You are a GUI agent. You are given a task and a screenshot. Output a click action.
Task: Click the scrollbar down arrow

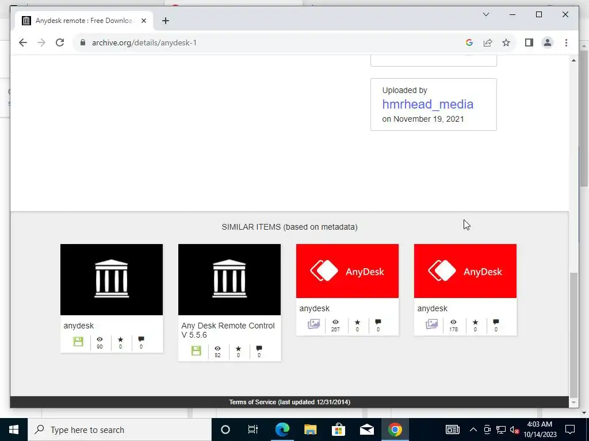[573, 403]
